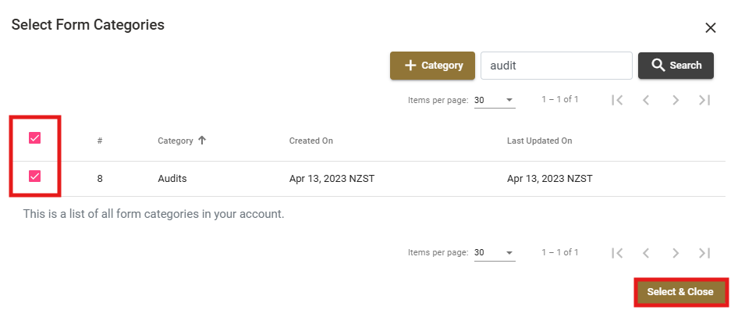The width and height of the screenshot is (738, 310).
Task: Click the Select & Close button
Action: [680, 291]
